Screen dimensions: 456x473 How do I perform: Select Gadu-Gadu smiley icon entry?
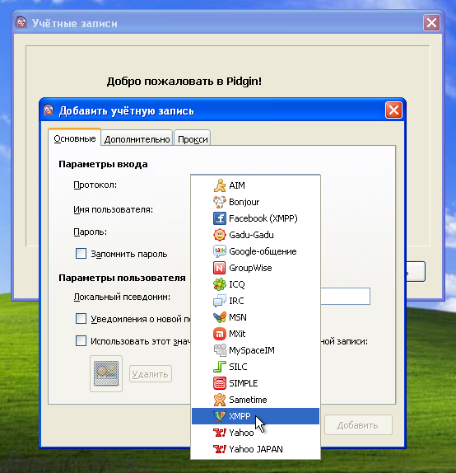coord(220,235)
